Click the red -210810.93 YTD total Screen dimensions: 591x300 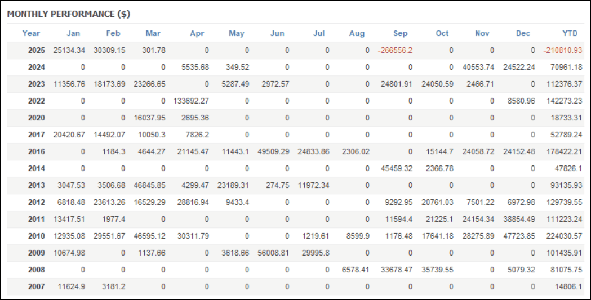(x=563, y=50)
